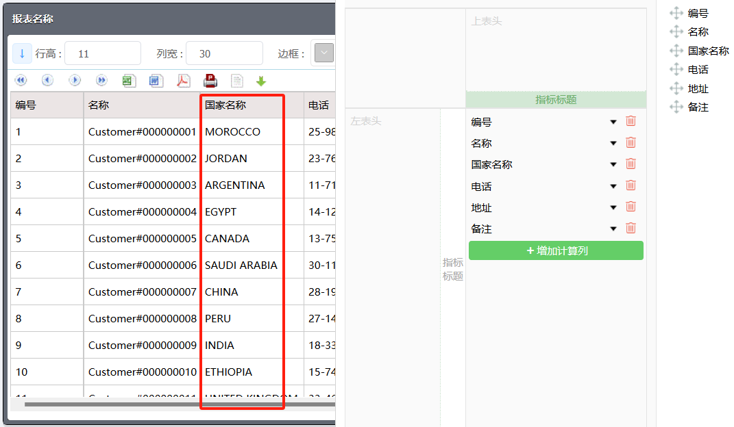This screenshot has width=734, height=427.
Task: Export the report as PDF
Action: click(183, 81)
